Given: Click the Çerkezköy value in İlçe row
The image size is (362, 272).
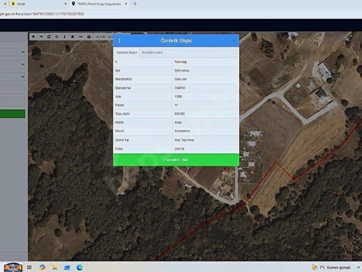Looking at the screenshot, I should (x=182, y=70).
